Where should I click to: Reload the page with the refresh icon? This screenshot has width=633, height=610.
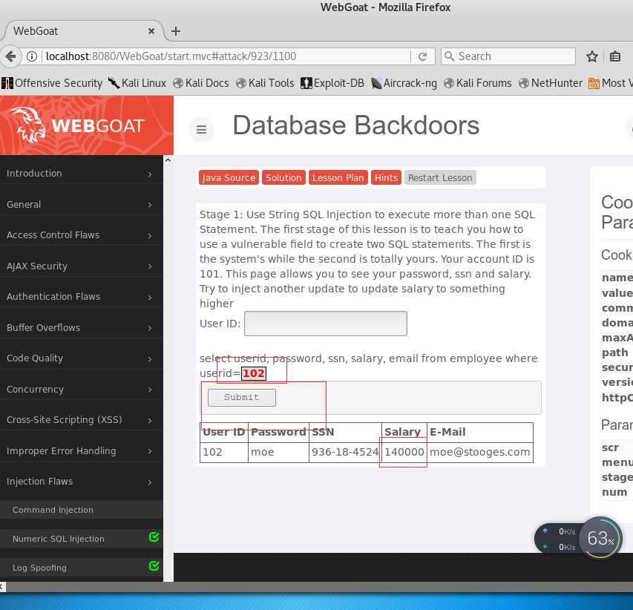tap(423, 56)
